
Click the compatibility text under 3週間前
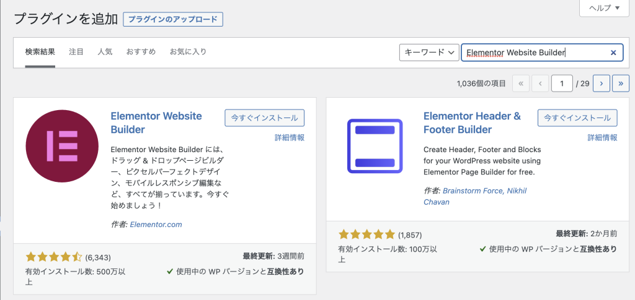[x=235, y=272]
